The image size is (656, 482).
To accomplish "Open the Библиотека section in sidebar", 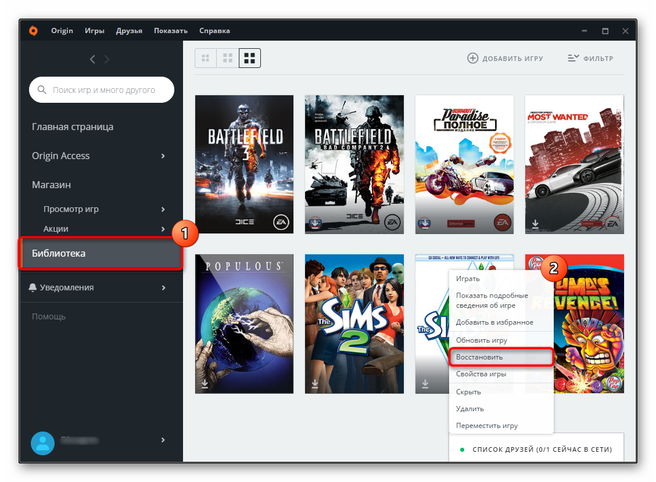I will pos(100,253).
